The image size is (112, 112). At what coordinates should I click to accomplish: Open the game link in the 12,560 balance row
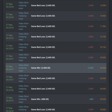pos(24,5)
